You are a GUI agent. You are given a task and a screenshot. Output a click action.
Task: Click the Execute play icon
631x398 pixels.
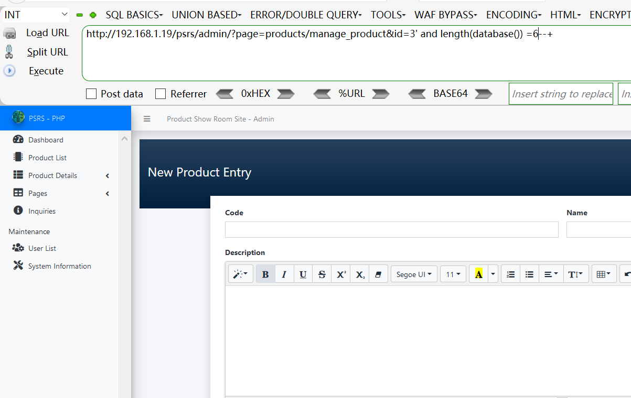click(x=9, y=71)
